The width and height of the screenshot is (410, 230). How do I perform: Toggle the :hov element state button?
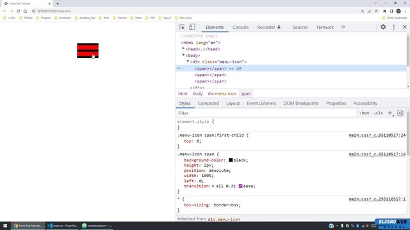[365, 113]
